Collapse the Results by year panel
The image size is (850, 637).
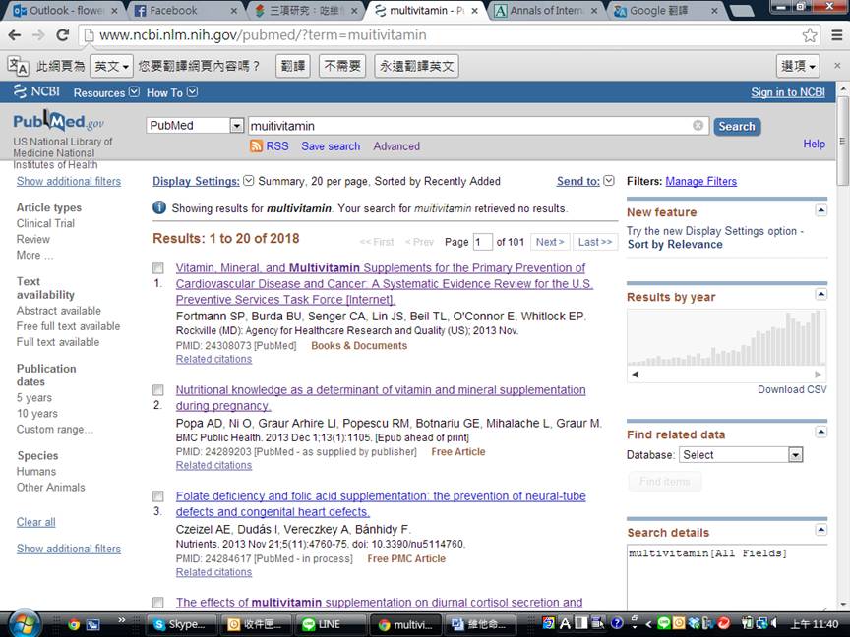821,294
